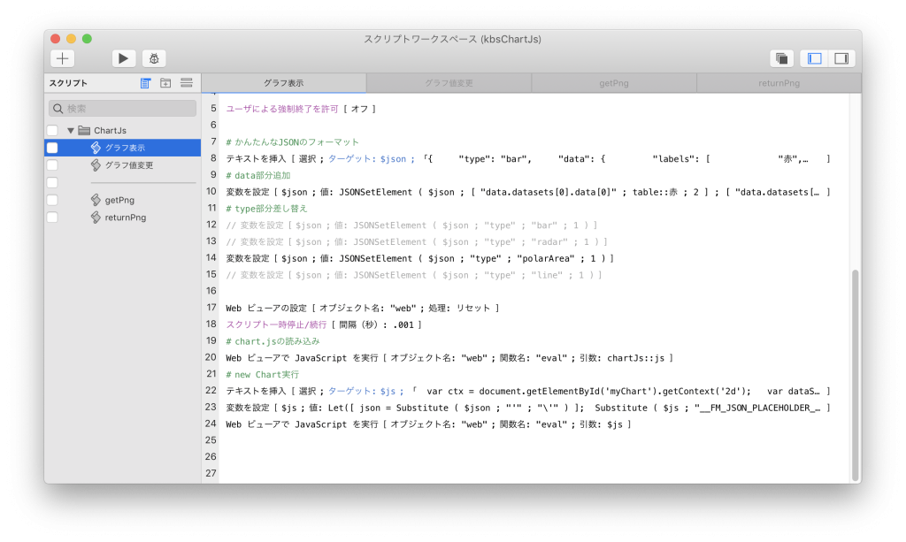Switch to the getPng tab
This screenshot has height=542, width=906.
[614, 83]
